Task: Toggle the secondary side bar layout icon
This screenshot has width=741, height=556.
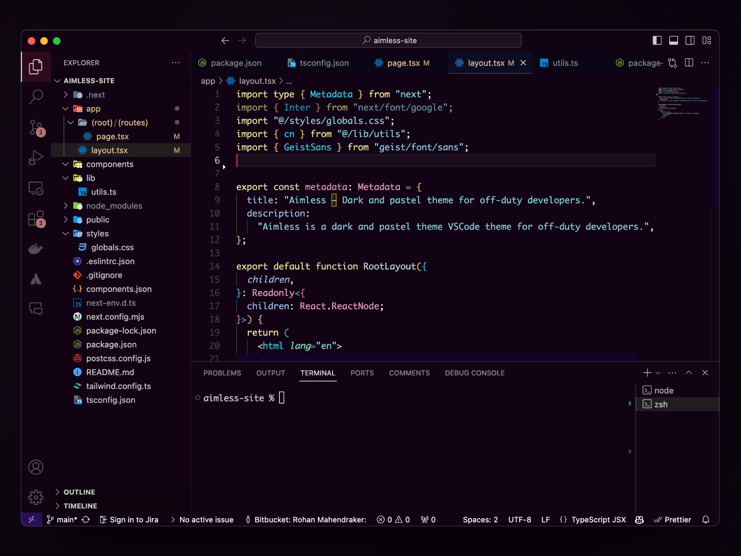Action: [690, 41]
